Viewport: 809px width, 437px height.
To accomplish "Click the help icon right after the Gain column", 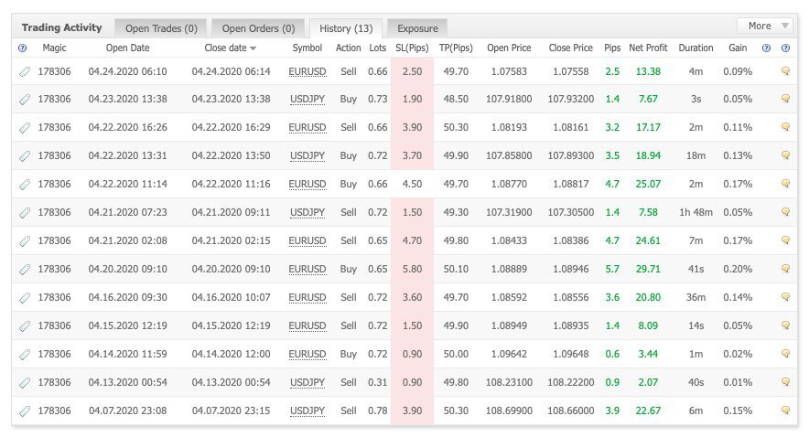I will [x=766, y=48].
